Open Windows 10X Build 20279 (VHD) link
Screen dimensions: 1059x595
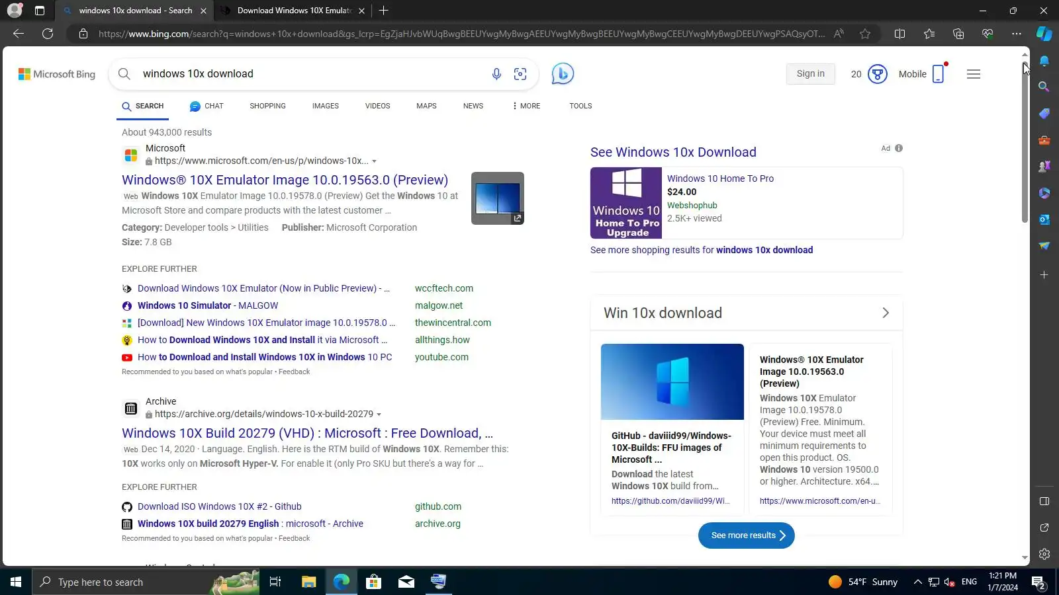[x=307, y=433]
